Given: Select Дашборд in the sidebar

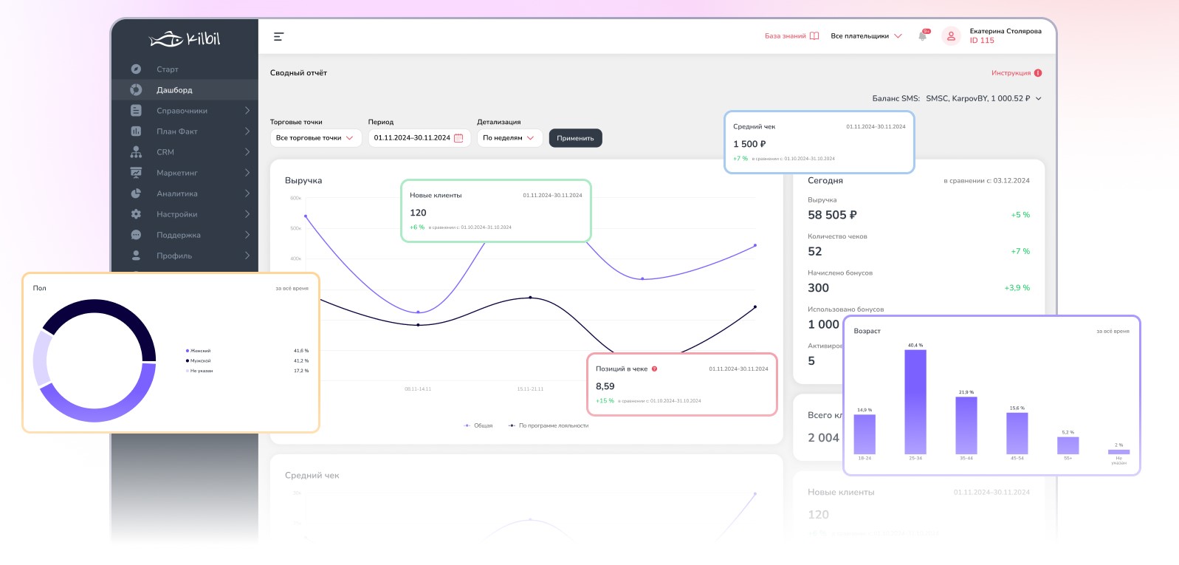Looking at the screenshot, I should tap(174, 90).
